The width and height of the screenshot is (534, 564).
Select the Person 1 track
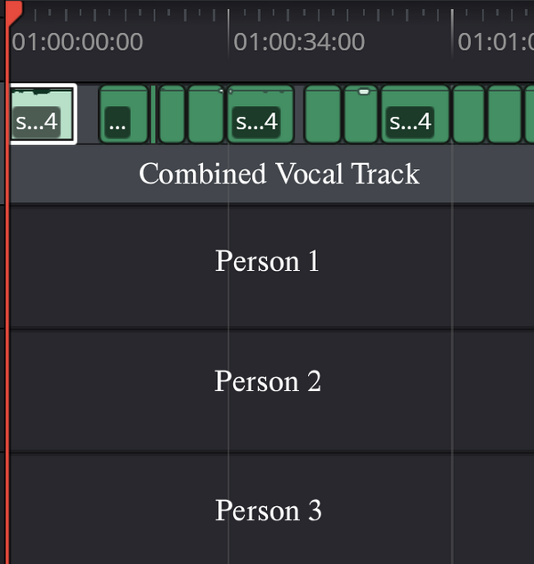pos(267,261)
